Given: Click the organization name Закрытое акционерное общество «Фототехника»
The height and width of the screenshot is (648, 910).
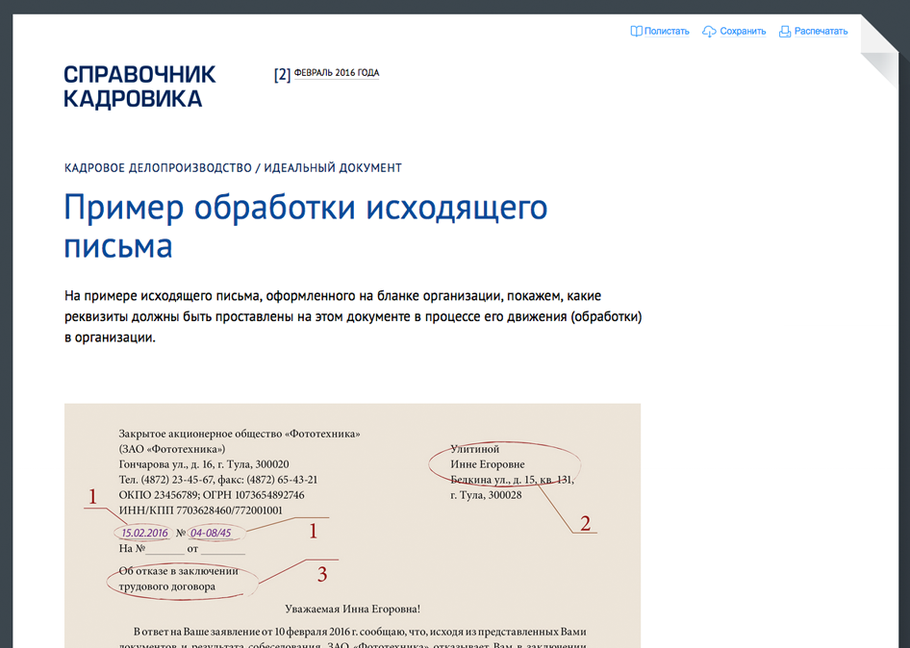Looking at the screenshot, I should (240, 434).
